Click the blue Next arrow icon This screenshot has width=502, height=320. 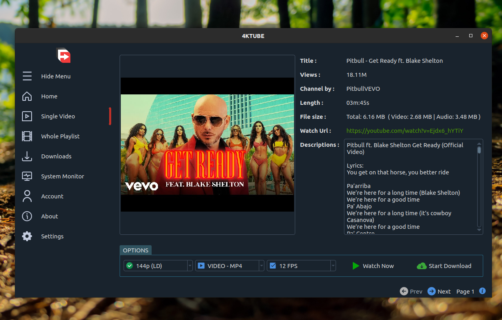tap(431, 291)
